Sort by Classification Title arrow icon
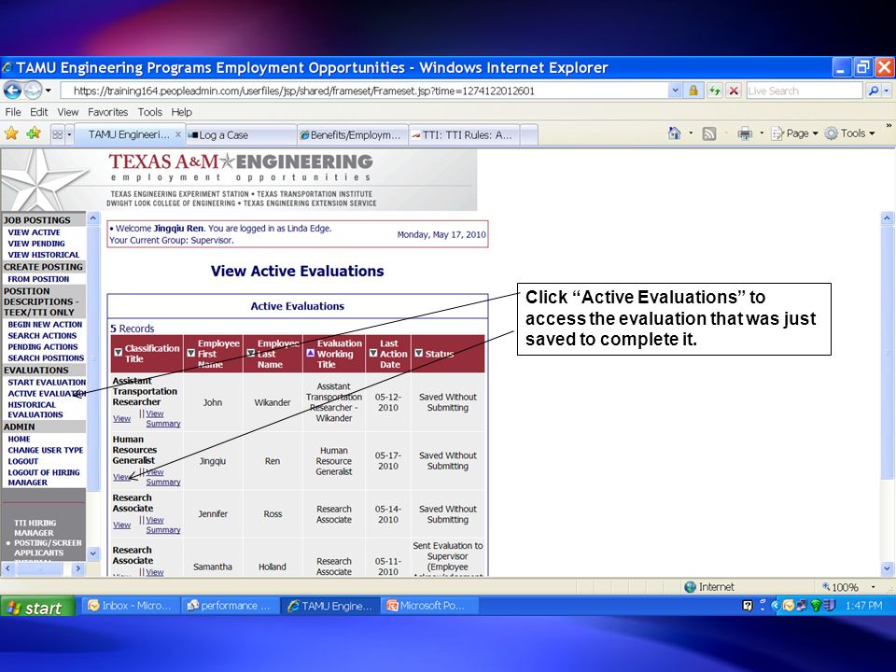The height and width of the screenshot is (672, 896). [x=119, y=353]
